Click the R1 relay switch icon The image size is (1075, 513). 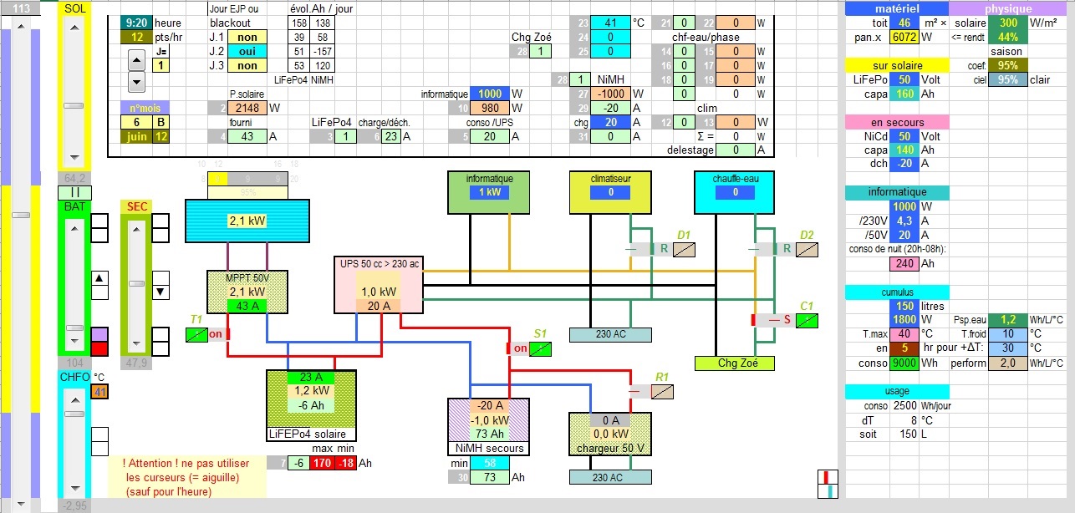tap(662, 391)
